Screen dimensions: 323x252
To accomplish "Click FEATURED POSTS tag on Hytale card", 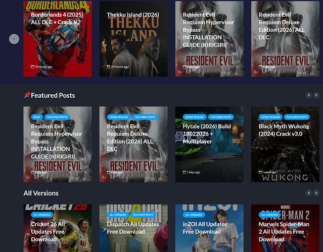I will pyautogui.click(x=221, y=117).
